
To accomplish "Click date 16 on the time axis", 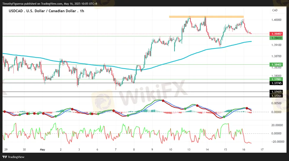I will tap(244, 150).
